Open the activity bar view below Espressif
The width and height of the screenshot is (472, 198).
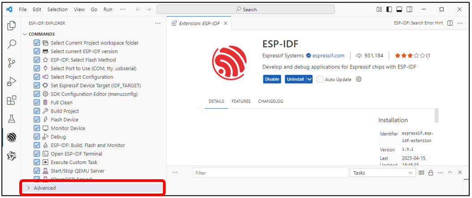coord(12,156)
